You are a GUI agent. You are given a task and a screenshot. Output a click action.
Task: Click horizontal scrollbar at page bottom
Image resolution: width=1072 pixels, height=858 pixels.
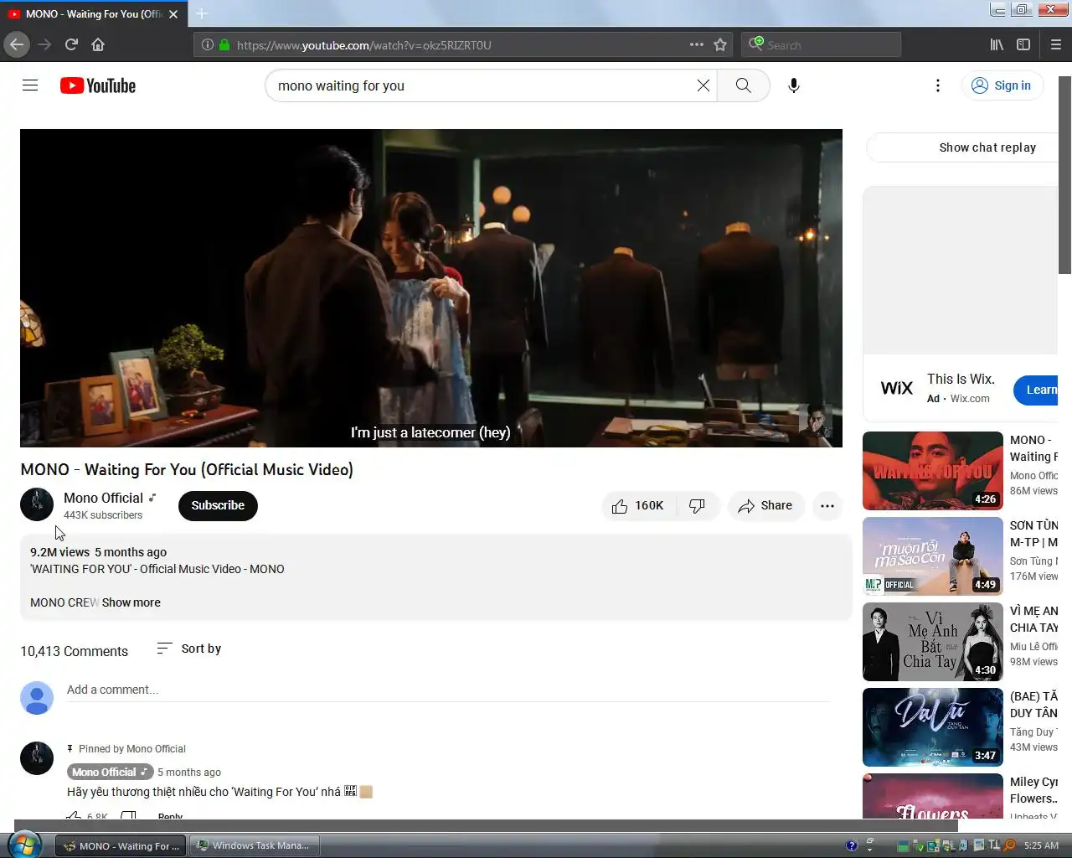point(486,825)
